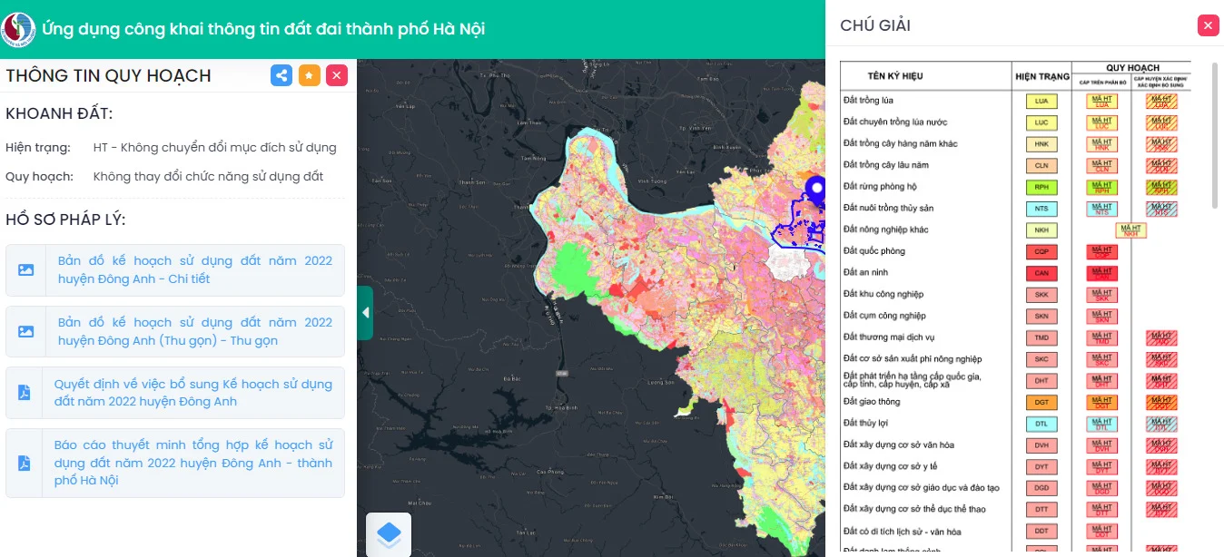Click the legend panel vertical scrollbar

tap(1216, 136)
